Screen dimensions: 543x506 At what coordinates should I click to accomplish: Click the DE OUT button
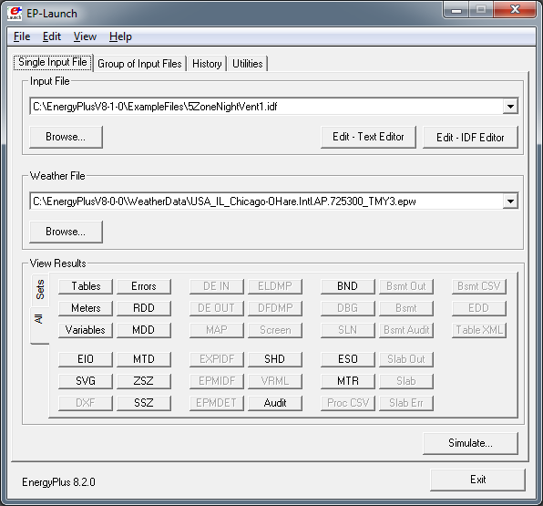[217, 308]
